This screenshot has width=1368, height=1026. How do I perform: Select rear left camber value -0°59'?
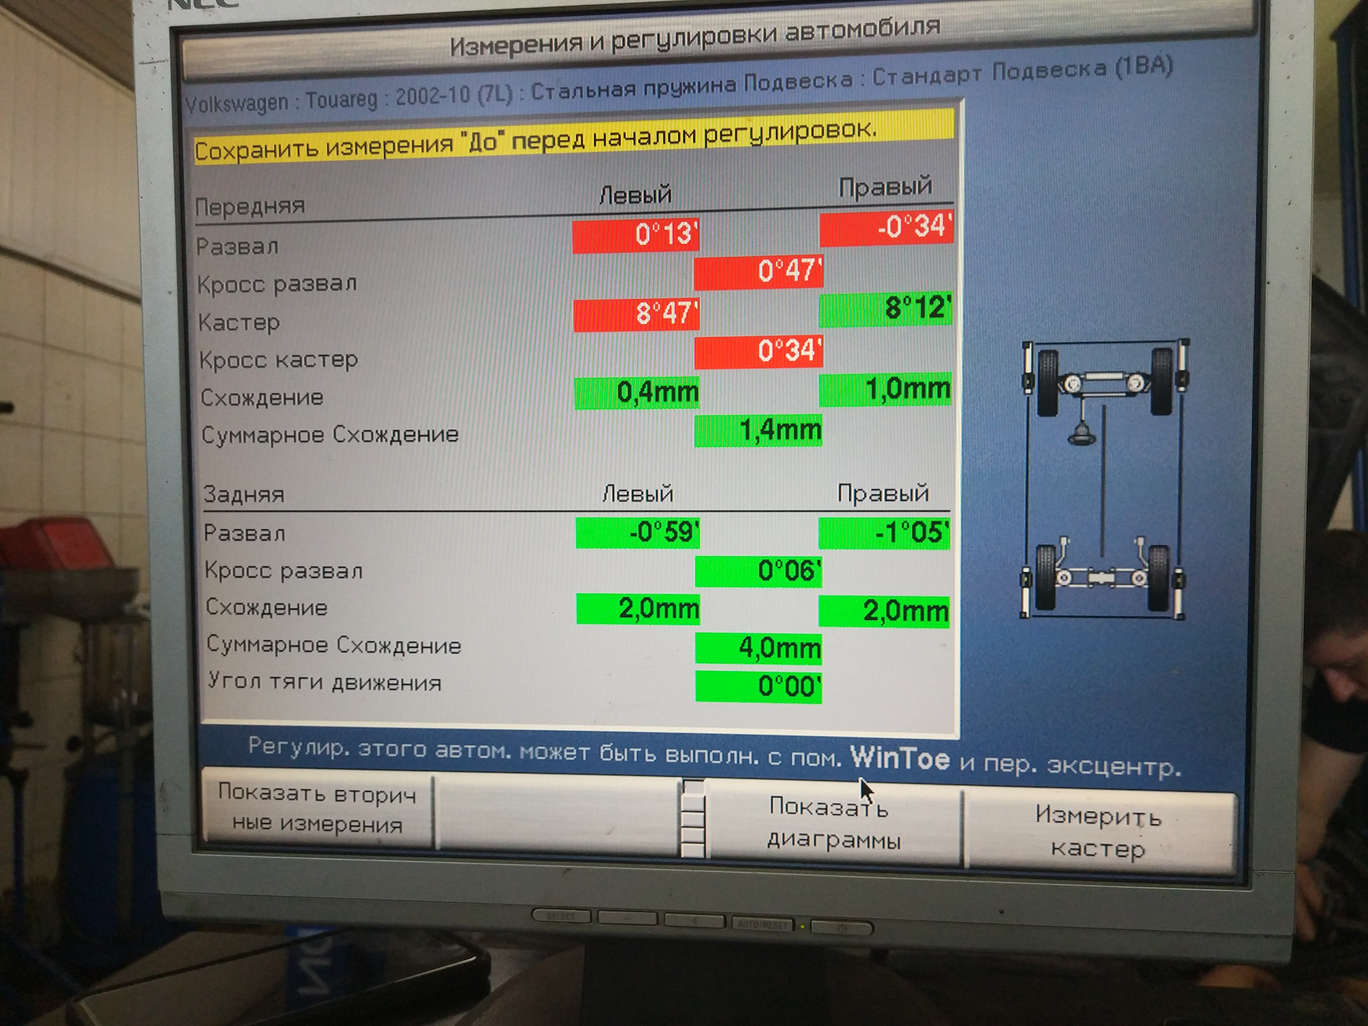point(638,532)
